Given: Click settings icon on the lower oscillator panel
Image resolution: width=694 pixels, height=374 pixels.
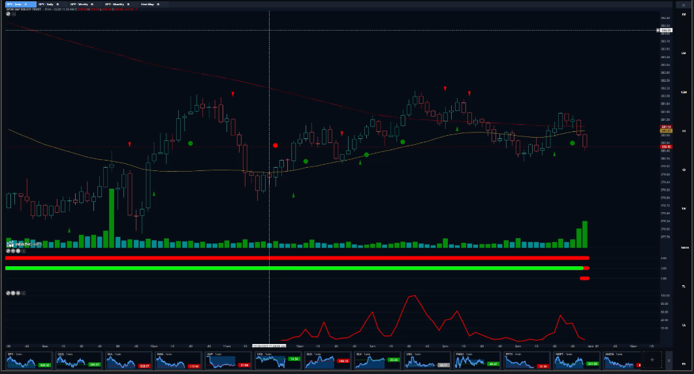Looking at the screenshot, I should [x=8, y=292].
